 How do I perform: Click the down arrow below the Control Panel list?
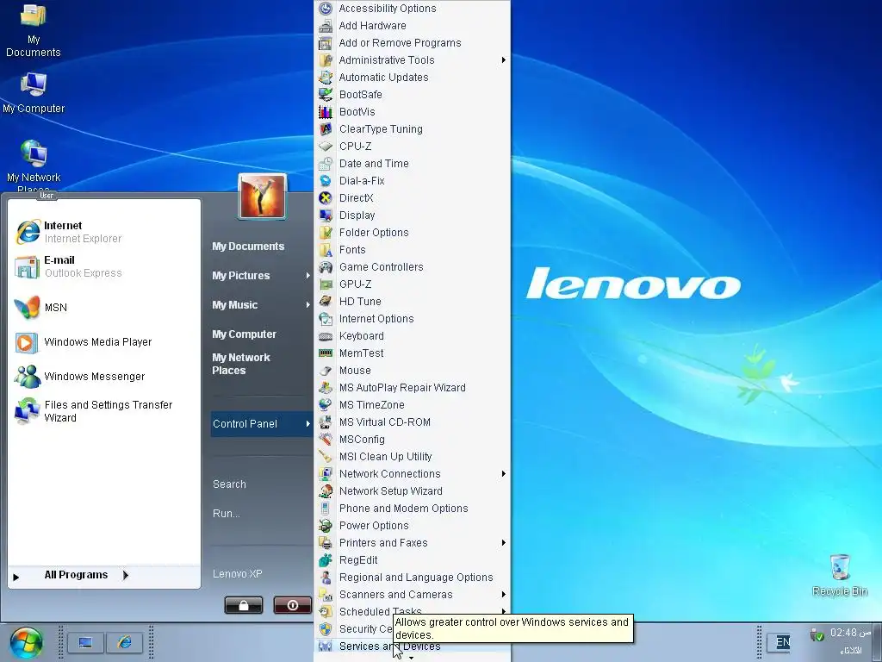coord(411,658)
